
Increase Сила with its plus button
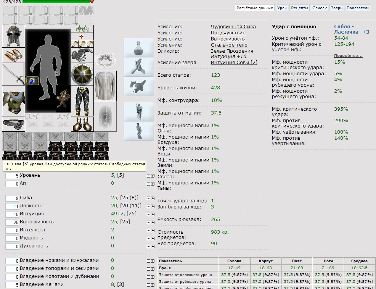point(153,198)
